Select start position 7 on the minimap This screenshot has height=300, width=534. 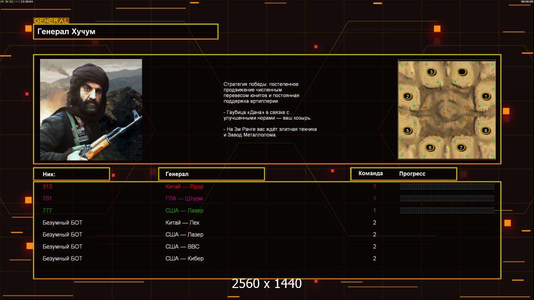tap(461, 147)
